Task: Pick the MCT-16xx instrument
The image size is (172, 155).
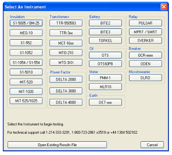Action: [66, 43]
